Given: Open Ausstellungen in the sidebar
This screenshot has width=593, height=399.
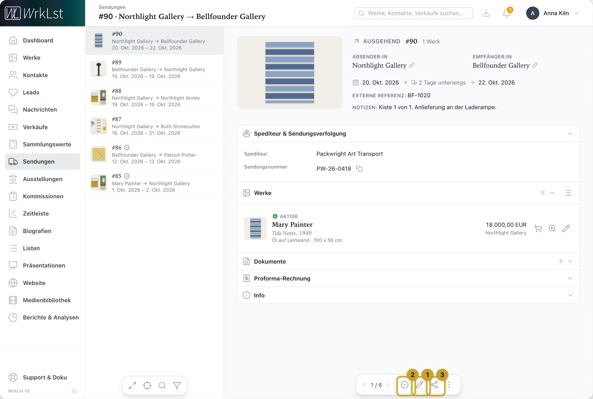Looking at the screenshot, I should point(42,179).
